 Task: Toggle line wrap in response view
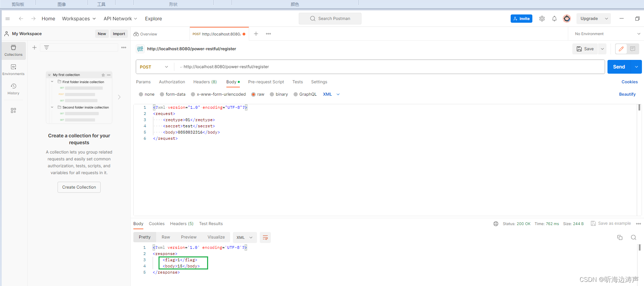point(265,237)
